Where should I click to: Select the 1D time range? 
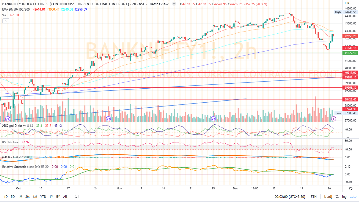point(6,196)
